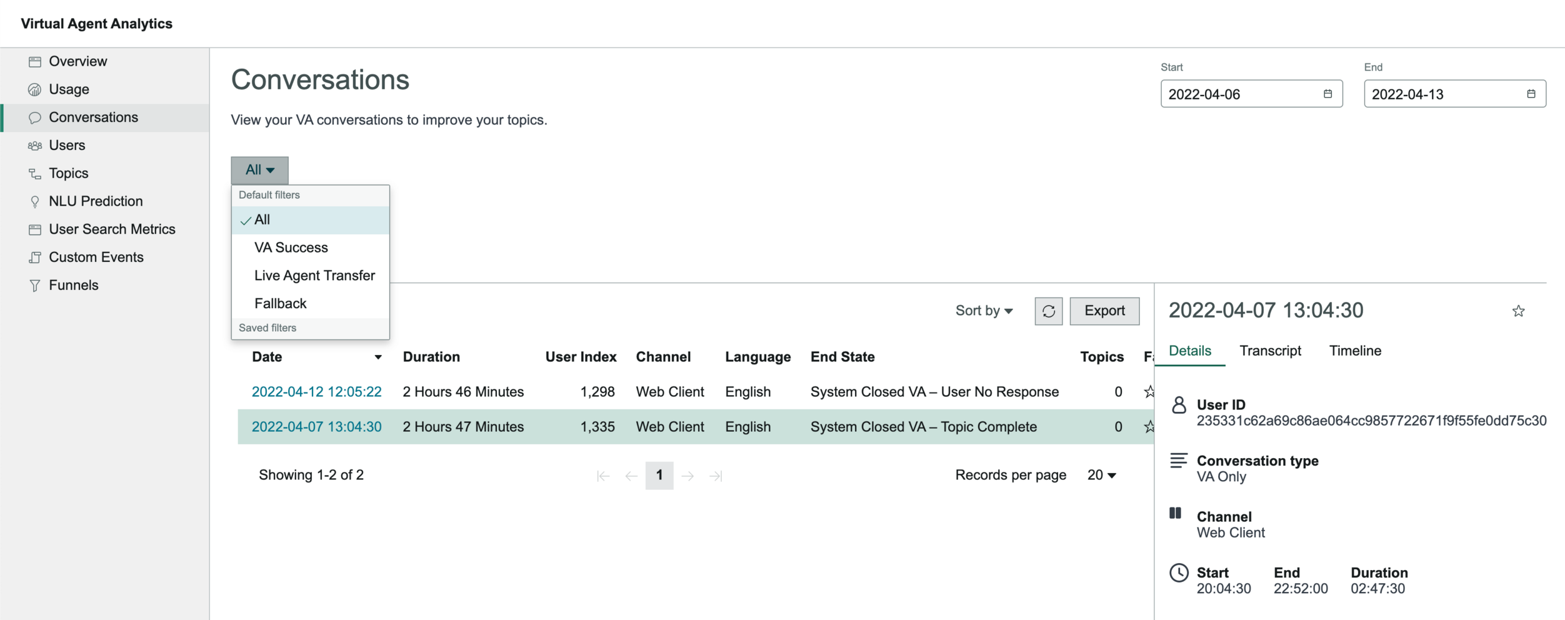The image size is (1565, 620).
Task: Open the Sort by dropdown
Action: [984, 311]
